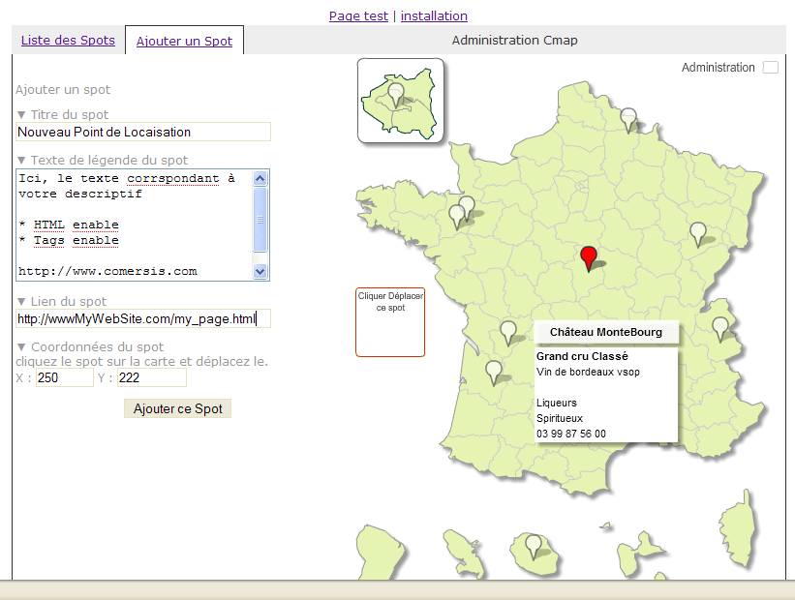The width and height of the screenshot is (795, 600).
Task: Collapse the 'Titre du spot' section arrow
Action: (21, 115)
